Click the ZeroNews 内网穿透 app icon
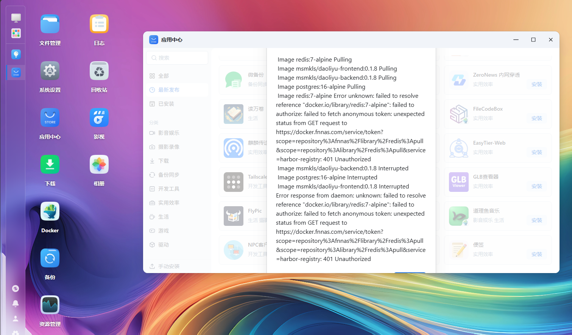The width and height of the screenshot is (572, 335). click(x=459, y=80)
